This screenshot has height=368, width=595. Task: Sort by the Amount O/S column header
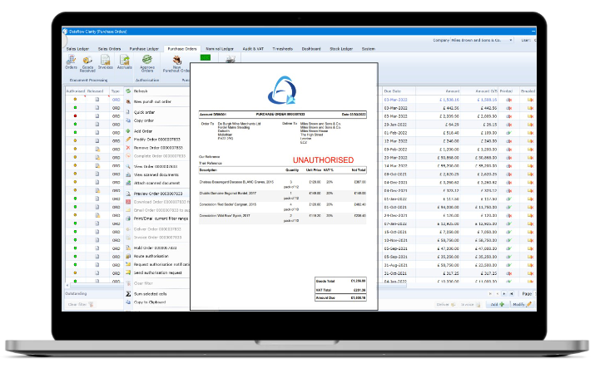[x=479, y=91]
